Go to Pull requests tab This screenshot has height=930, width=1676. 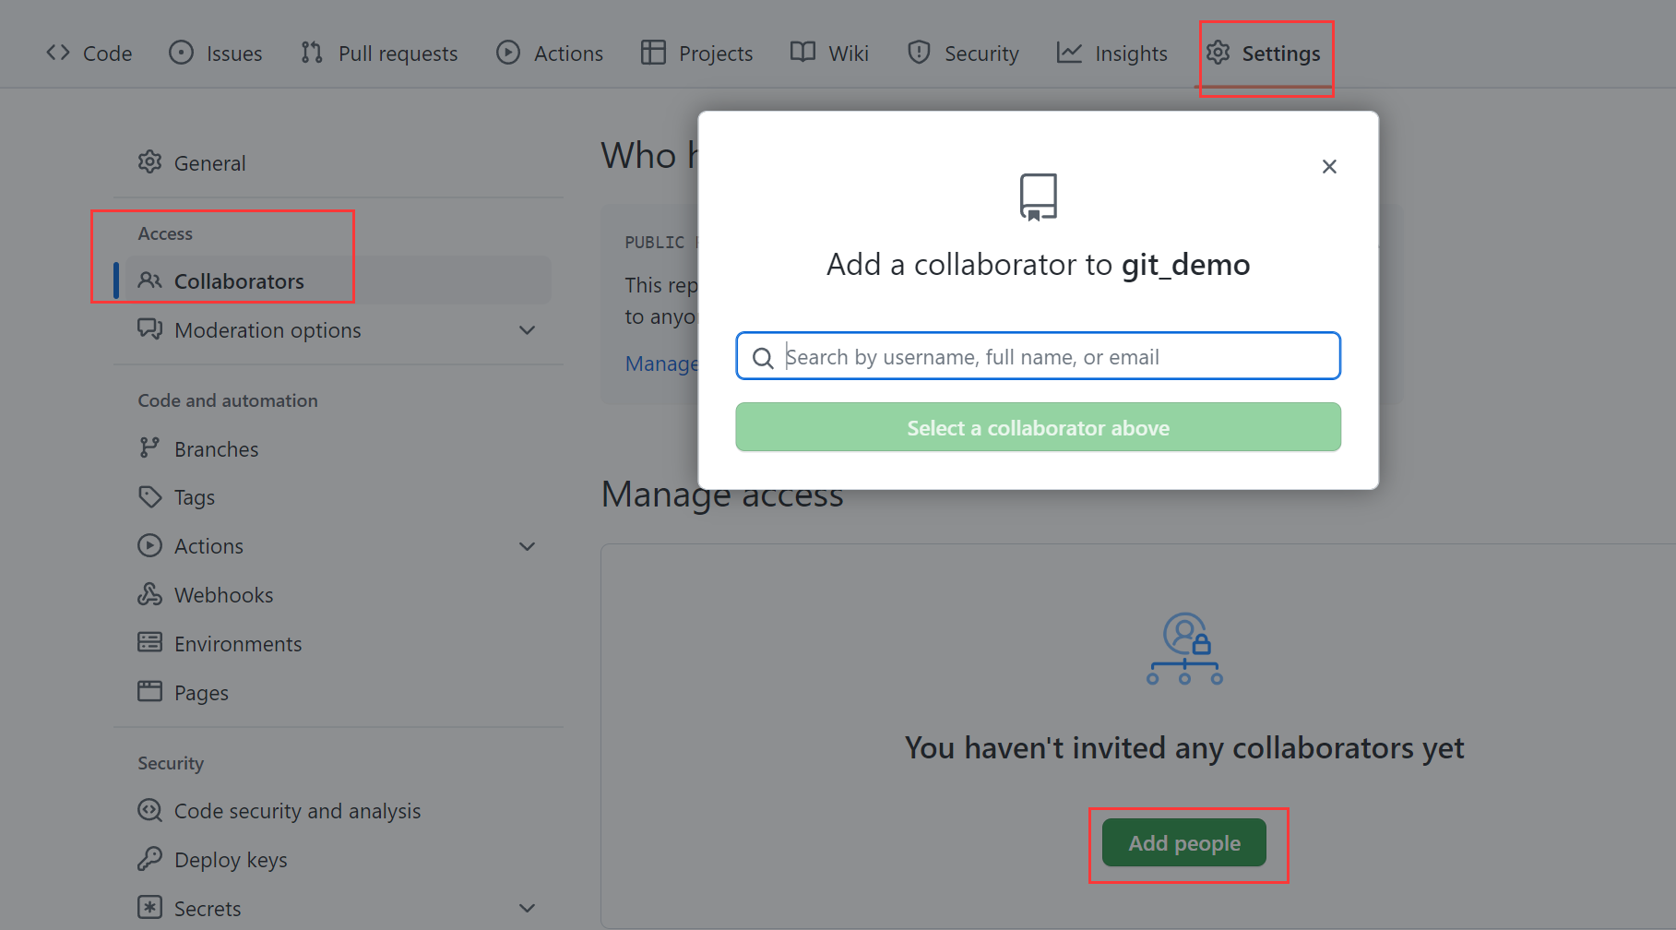click(379, 54)
